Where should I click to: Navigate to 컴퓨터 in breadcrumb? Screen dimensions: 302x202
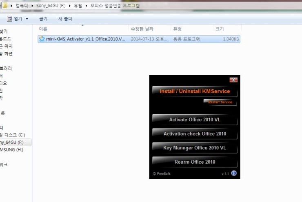22,6
